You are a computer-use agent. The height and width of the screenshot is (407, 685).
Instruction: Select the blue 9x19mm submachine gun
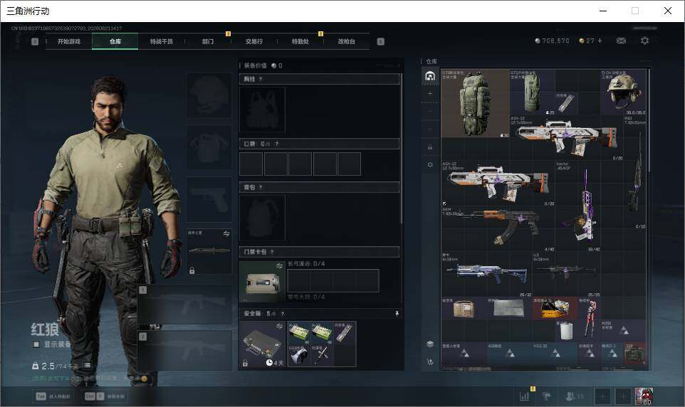coord(486,274)
